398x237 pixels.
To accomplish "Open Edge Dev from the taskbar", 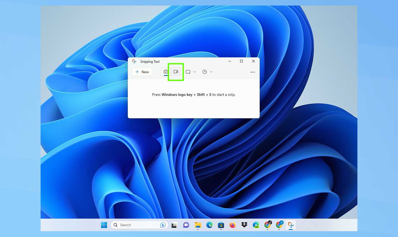I will (x=256, y=225).
